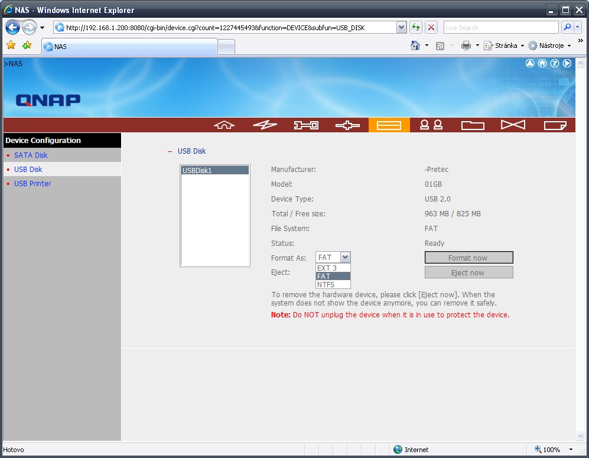Start a Live Search with the magnifier icon
The image size is (589, 458).
click(567, 27)
